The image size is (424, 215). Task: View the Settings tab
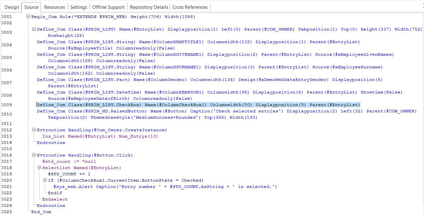pyautogui.click(x=79, y=7)
